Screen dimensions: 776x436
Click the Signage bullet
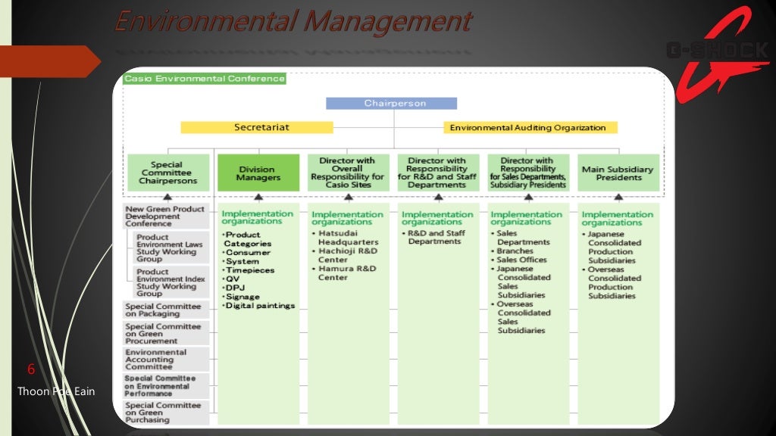(240, 297)
